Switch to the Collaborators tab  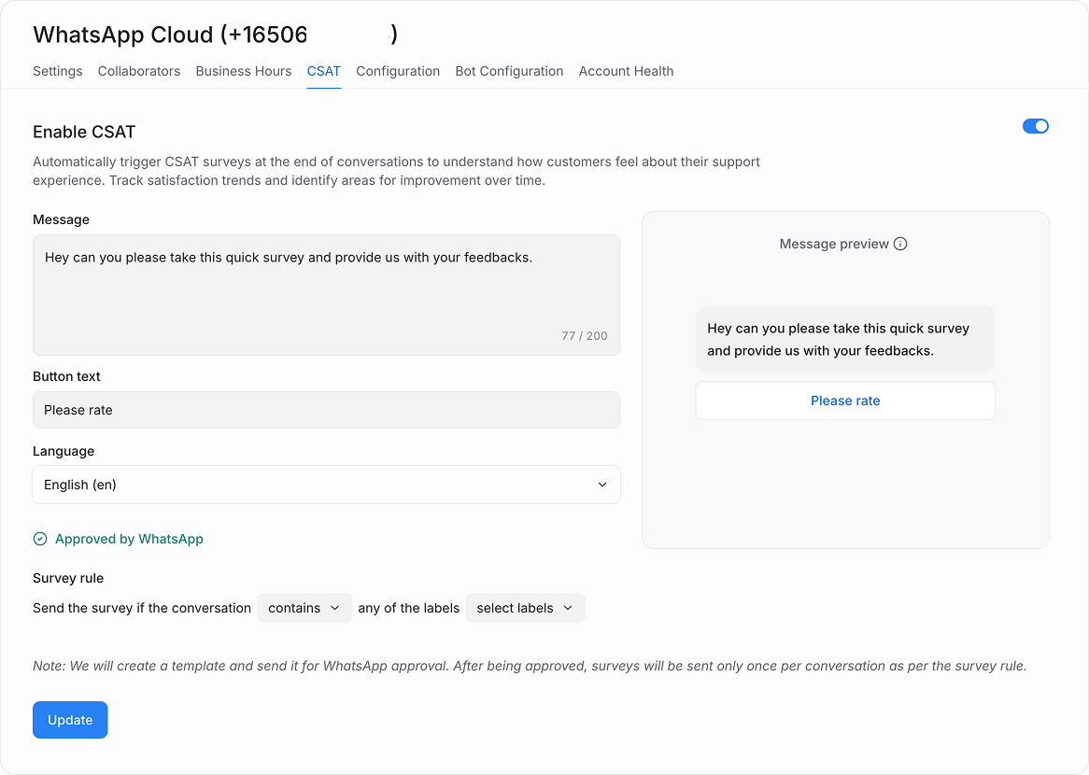point(139,71)
